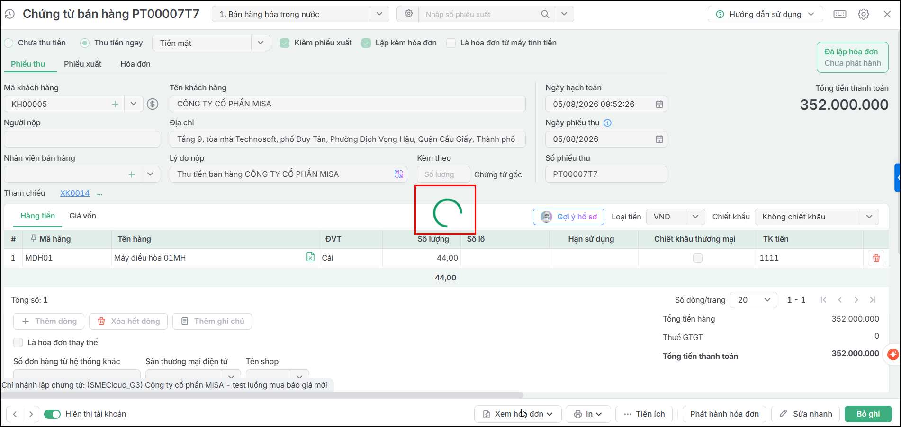Uncheck Kiêm phiếu xuất checkbox
This screenshot has height=427, width=901.
click(285, 43)
